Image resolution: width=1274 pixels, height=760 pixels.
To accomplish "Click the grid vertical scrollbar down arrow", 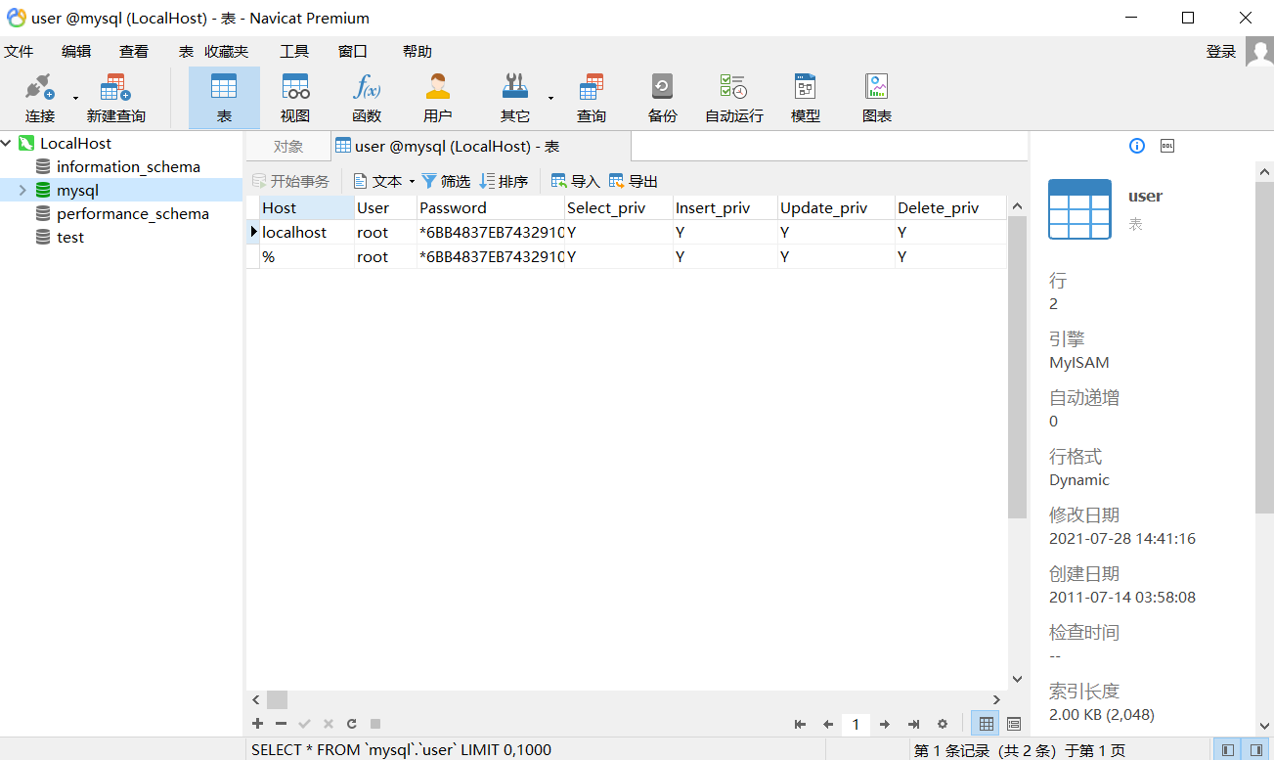I will point(1017,679).
